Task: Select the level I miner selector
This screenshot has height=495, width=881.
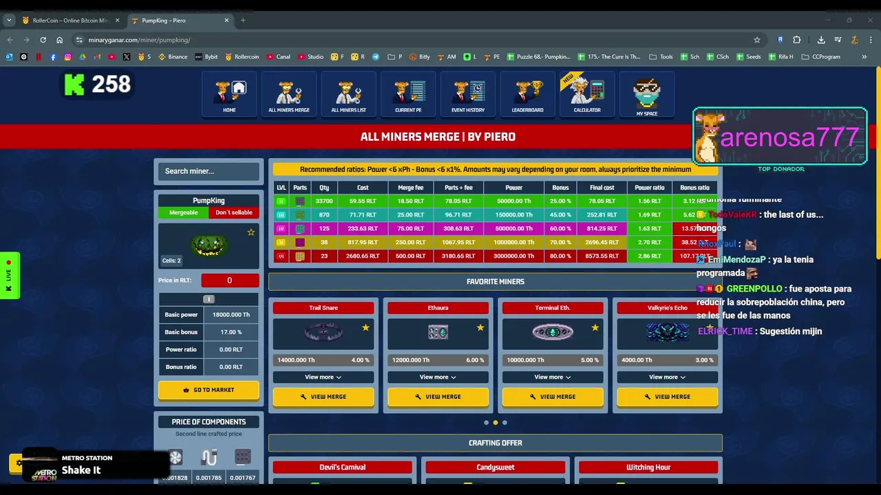Action: pos(209,299)
